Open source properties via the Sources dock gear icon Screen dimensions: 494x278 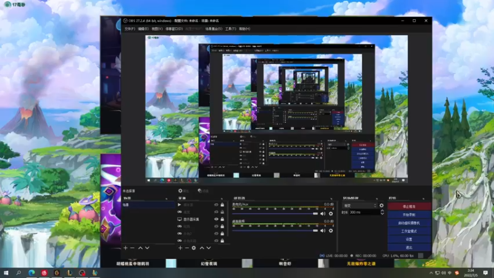coord(194,248)
